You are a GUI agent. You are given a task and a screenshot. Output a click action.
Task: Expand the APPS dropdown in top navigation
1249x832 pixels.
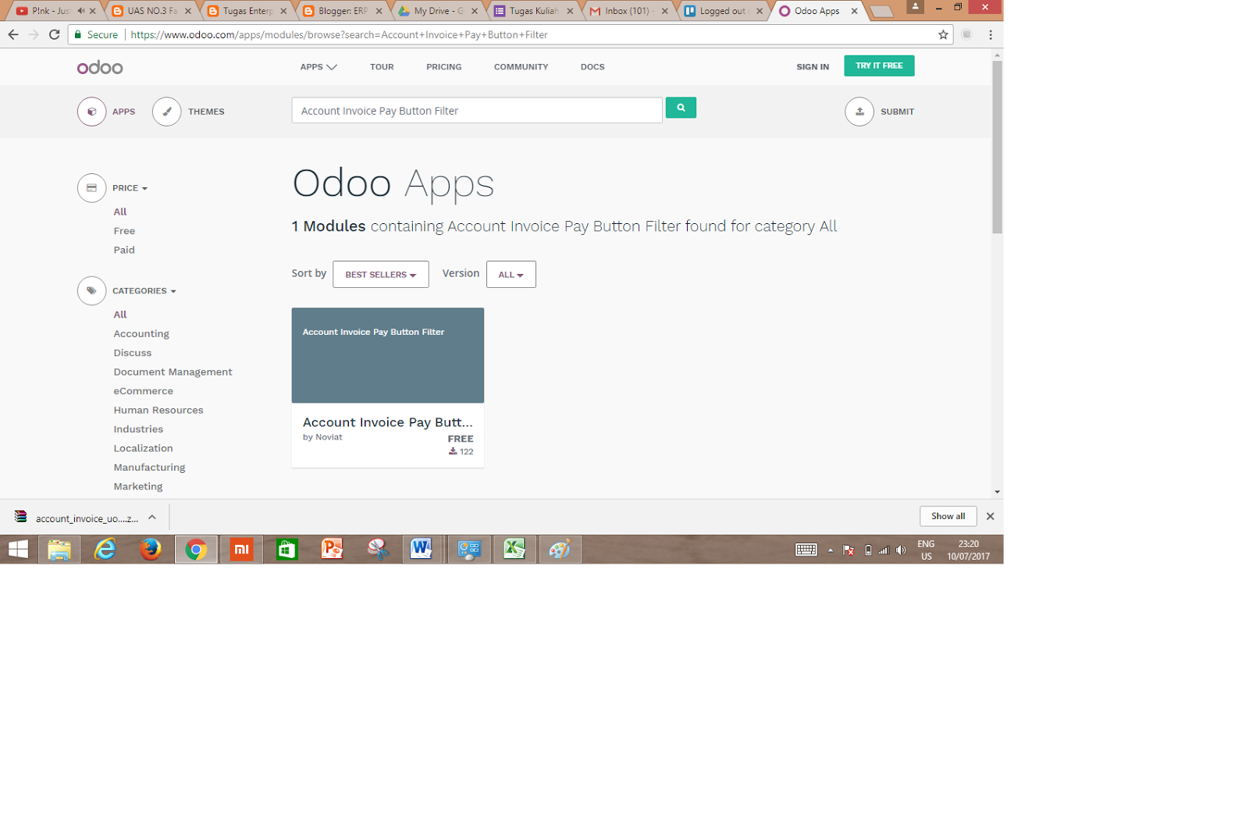click(x=318, y=67)
